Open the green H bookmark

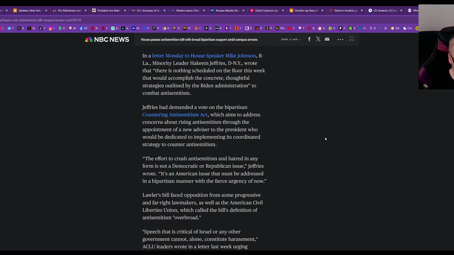click(x=125, y=28)
